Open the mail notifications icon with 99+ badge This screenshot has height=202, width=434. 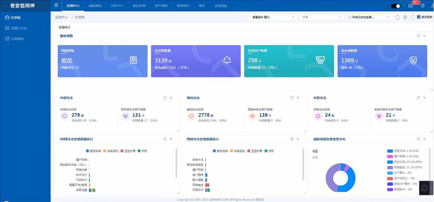tap(410, 5)
